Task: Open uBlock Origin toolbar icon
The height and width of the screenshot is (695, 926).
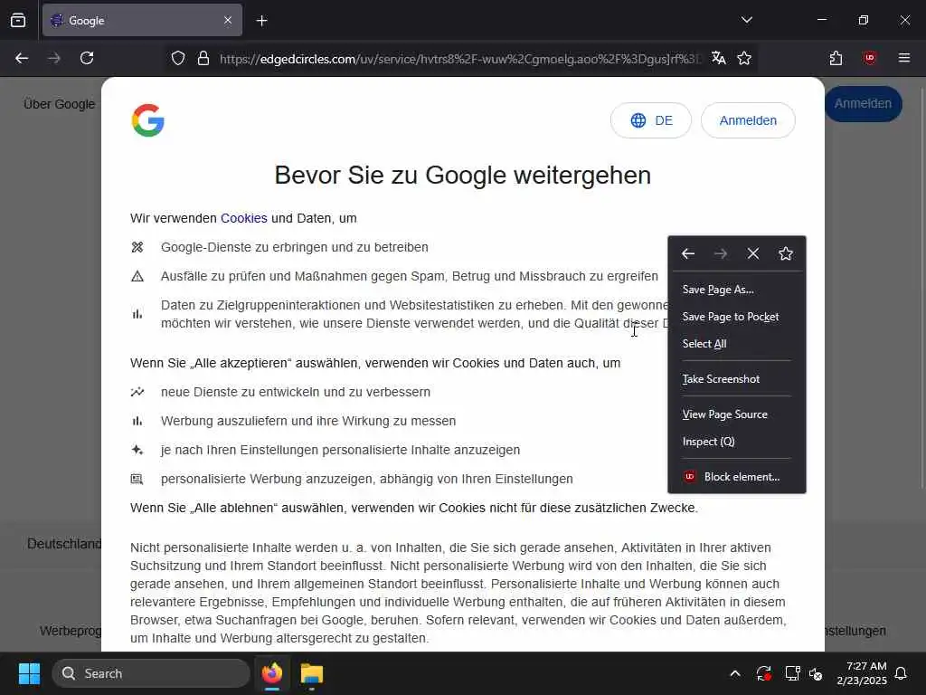Action: point(870,58)
